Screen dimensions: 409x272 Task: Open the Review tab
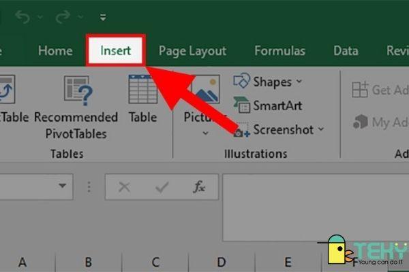pyautogui.click(x=397, y=50)
